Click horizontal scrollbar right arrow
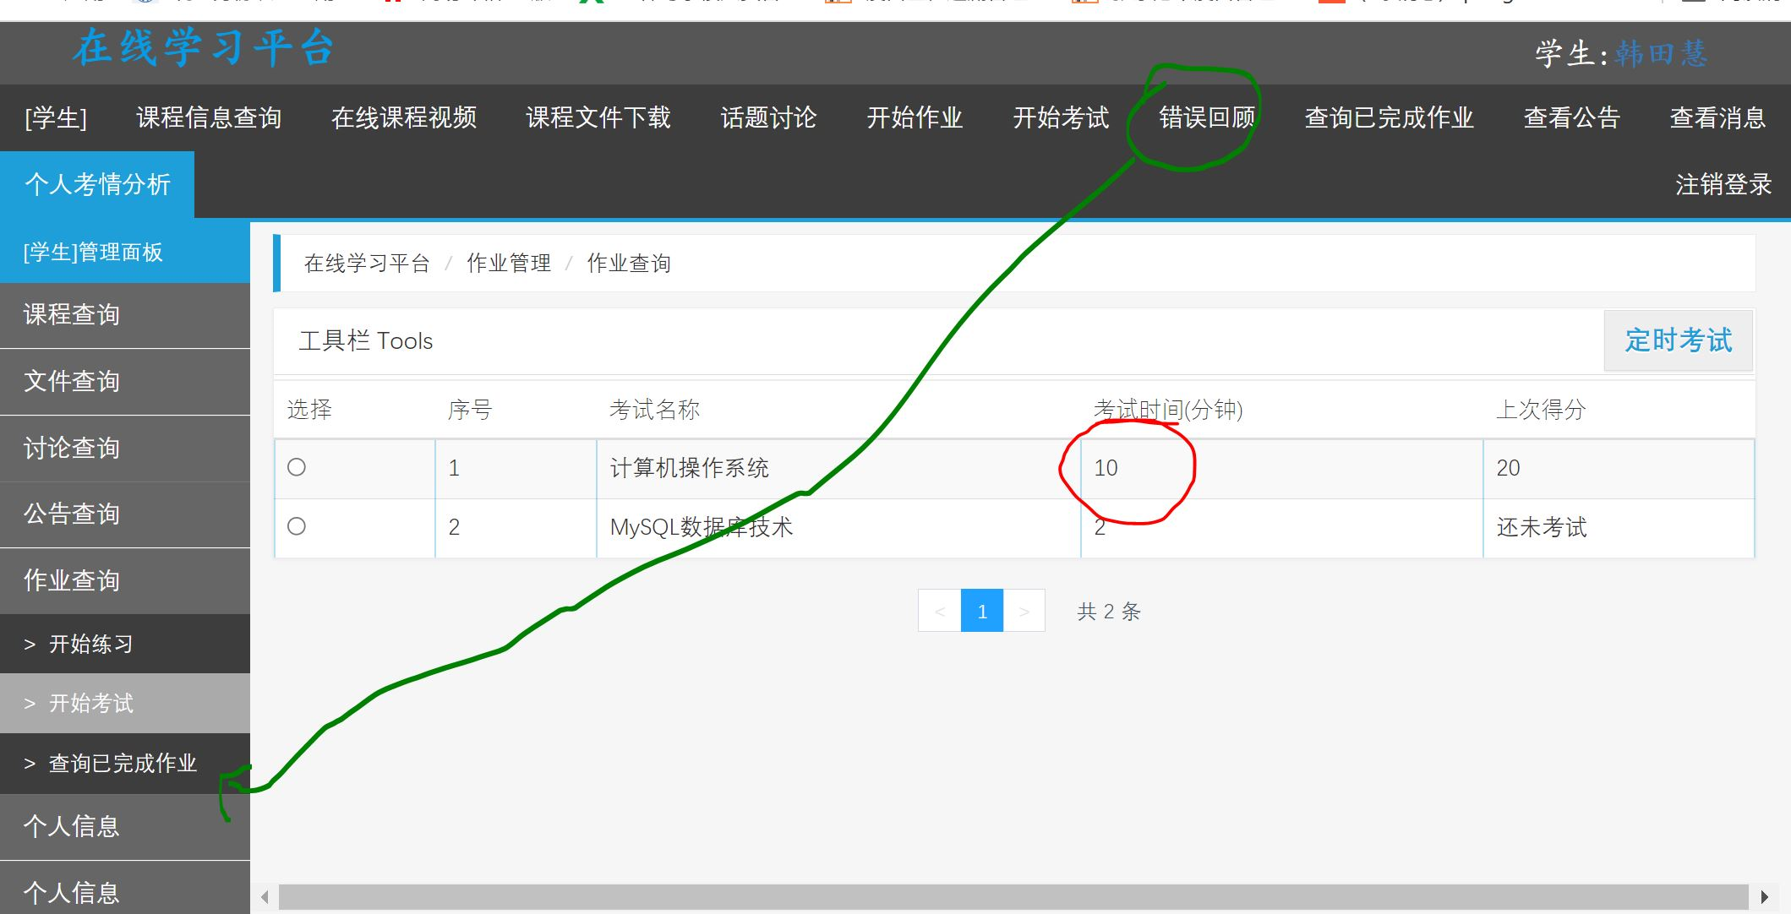1791x914 pixels. 1764,897
